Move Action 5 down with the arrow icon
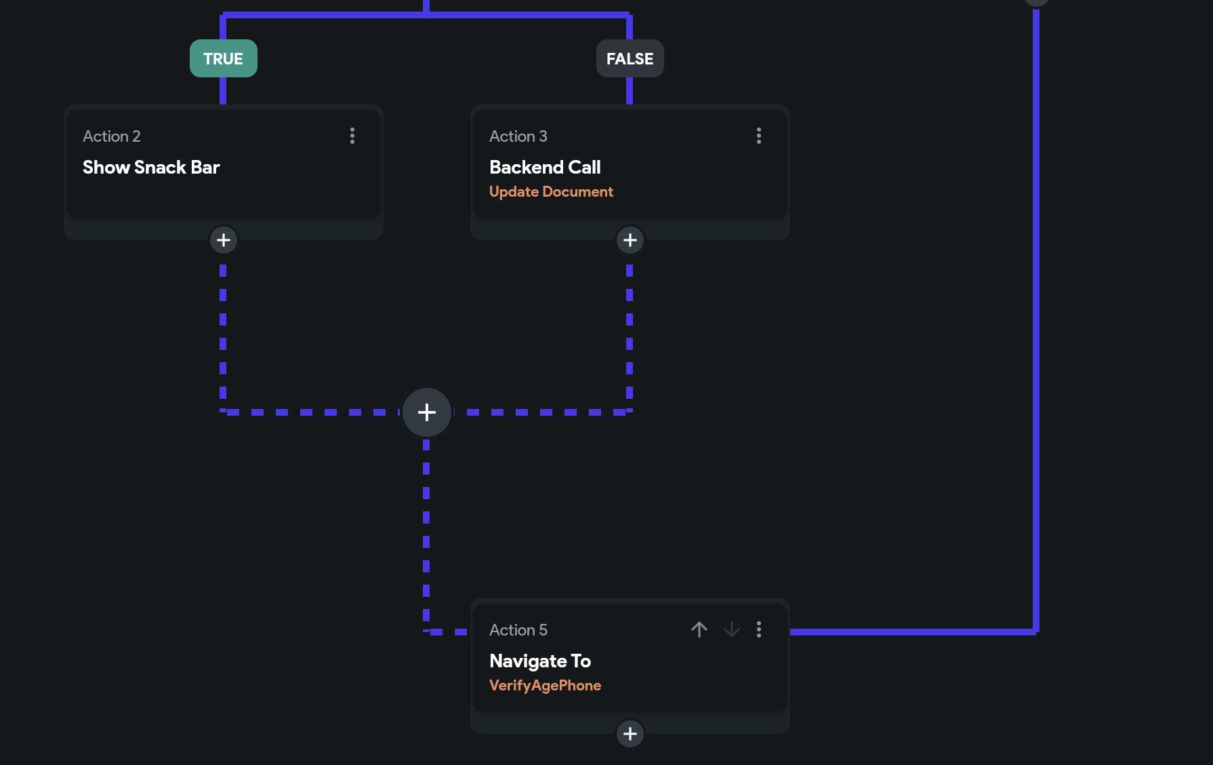 (732, 629)
